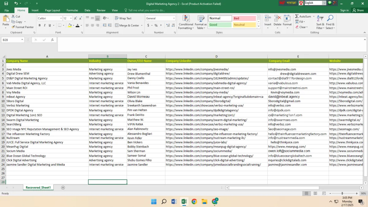Image resolution: width=368 pixels, height=207 pixels.
Task: Open the text orientation options
Action: pos(105,18)
